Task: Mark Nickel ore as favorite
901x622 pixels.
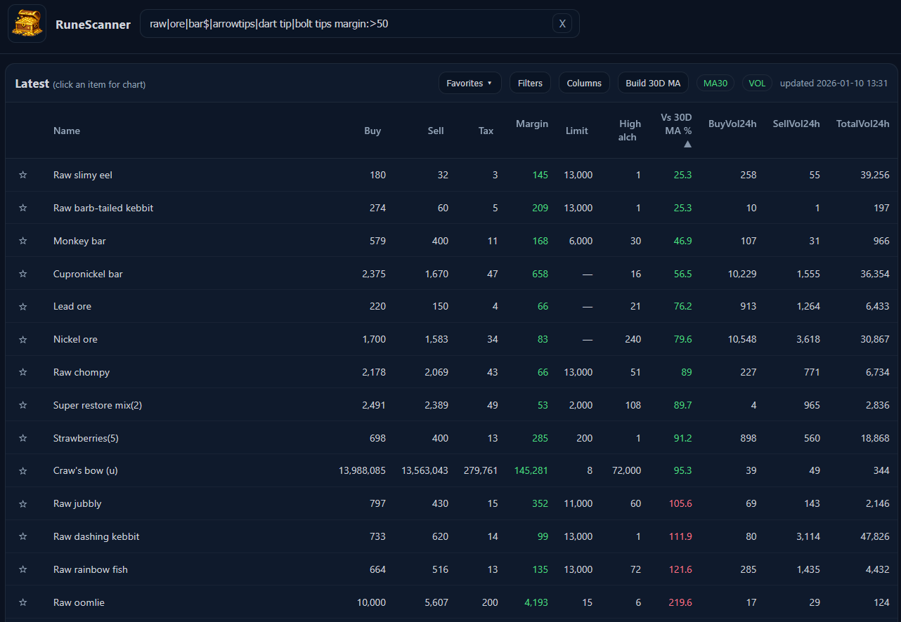Action: click(23, 339)
